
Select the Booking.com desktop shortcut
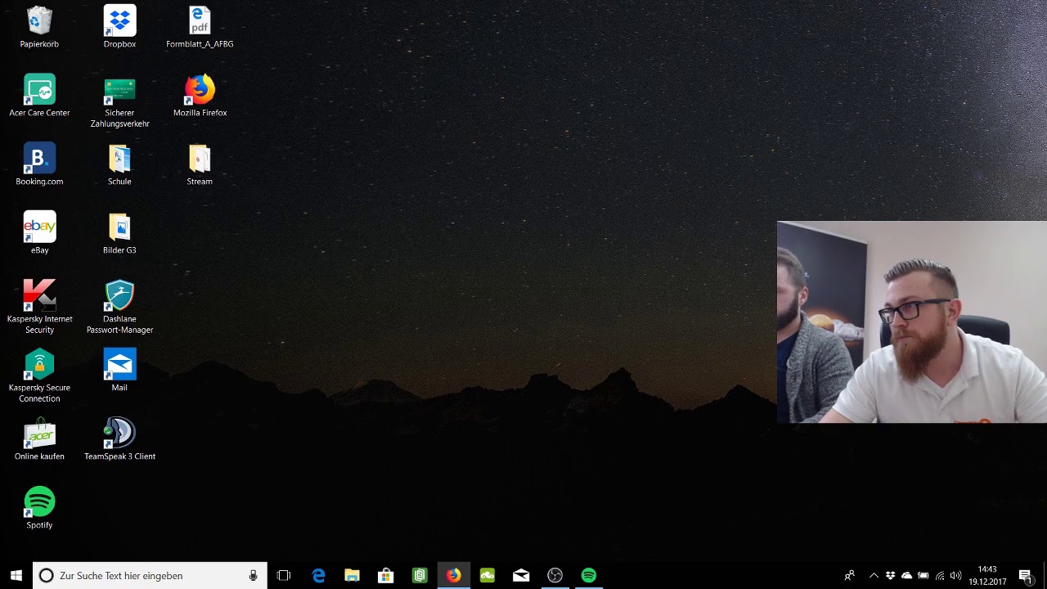point(39,164)
